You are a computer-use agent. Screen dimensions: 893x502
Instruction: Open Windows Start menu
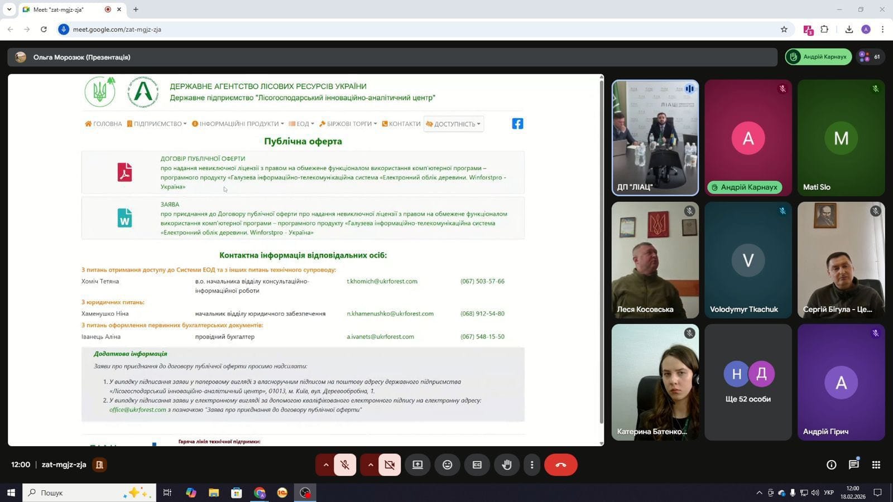[11, 493]
